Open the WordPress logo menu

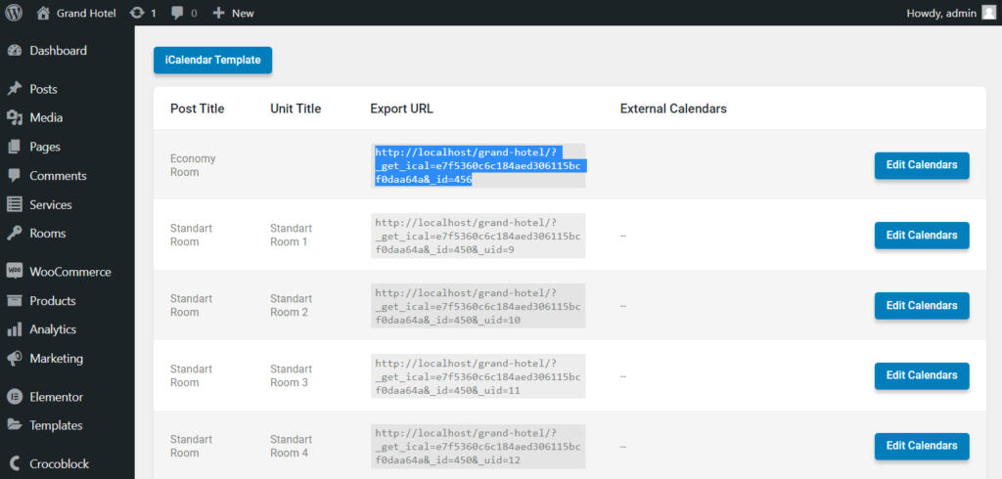14,13
